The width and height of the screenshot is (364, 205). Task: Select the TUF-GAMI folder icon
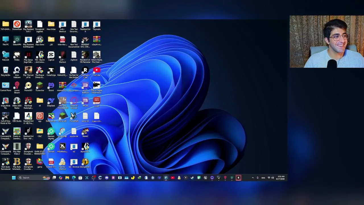(6, 26)
